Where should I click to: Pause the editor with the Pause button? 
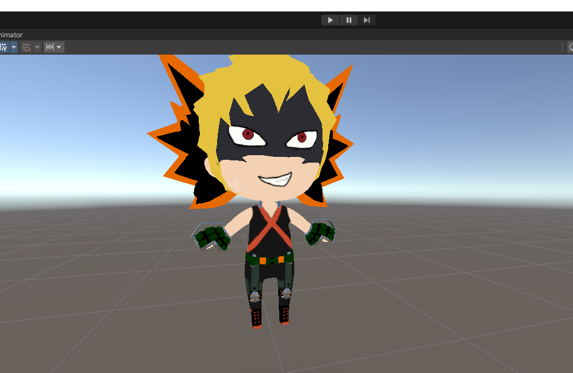pos(348,20)
